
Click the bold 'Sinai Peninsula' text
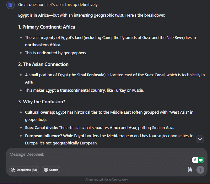pyautogui.click(x=91, y=75)
